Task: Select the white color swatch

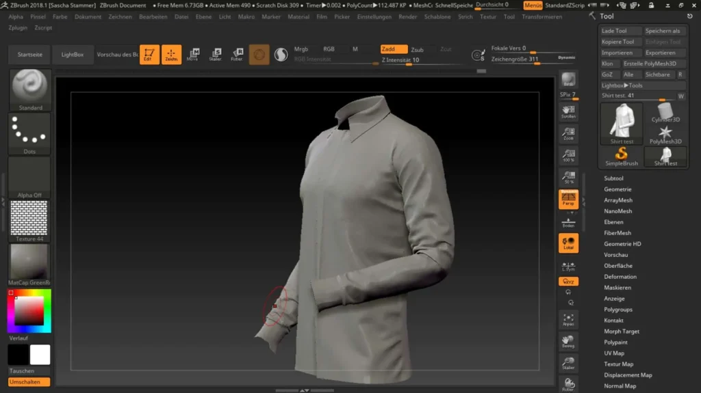Action: tap(40, 355)
